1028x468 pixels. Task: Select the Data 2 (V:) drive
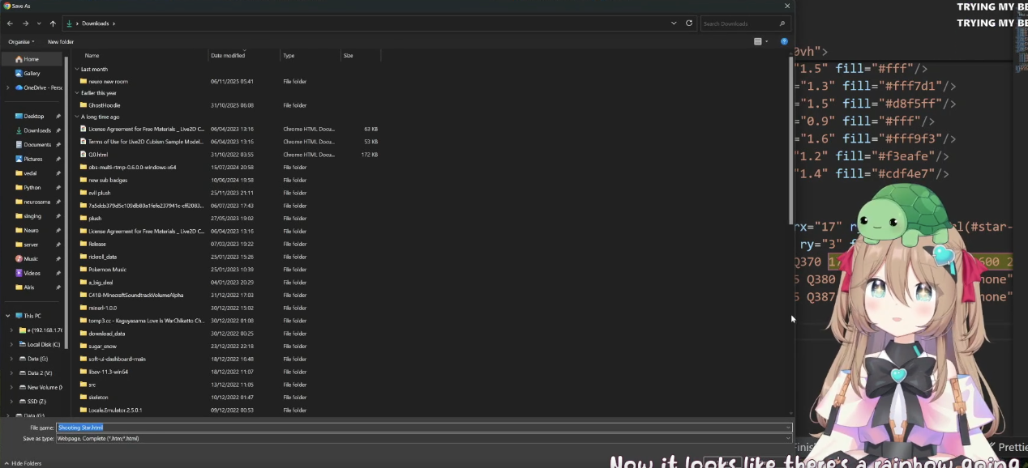point(39,372)
